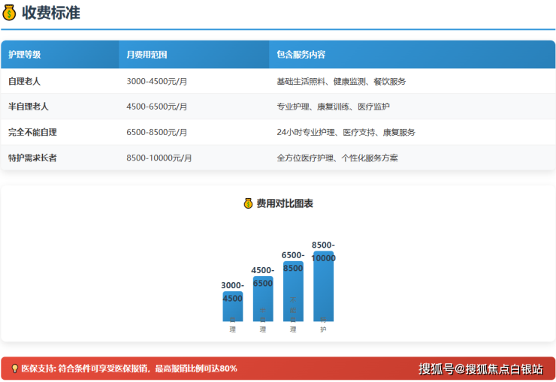Click the chart bar labeled 6500-8500

click(x=293, y=293)
